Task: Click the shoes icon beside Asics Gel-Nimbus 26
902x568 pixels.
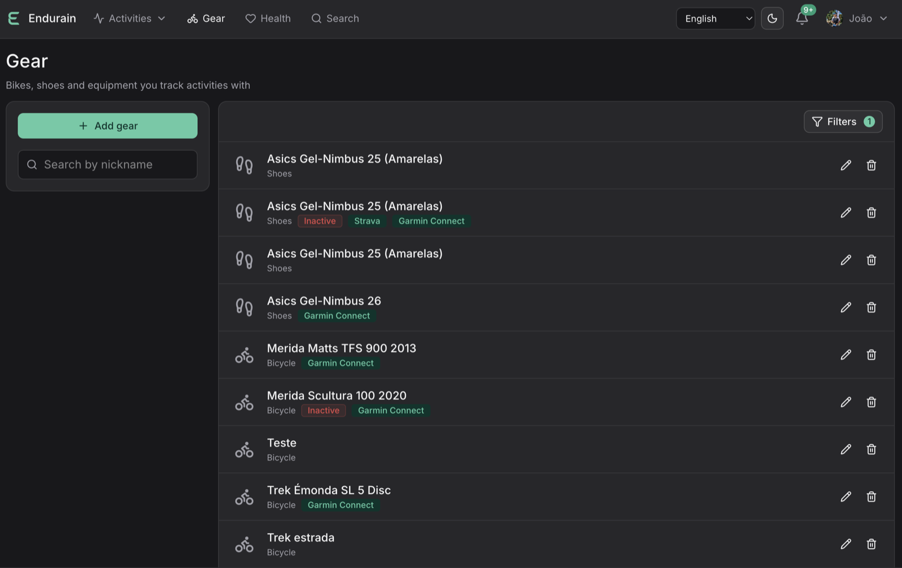Action: [244, 307]
